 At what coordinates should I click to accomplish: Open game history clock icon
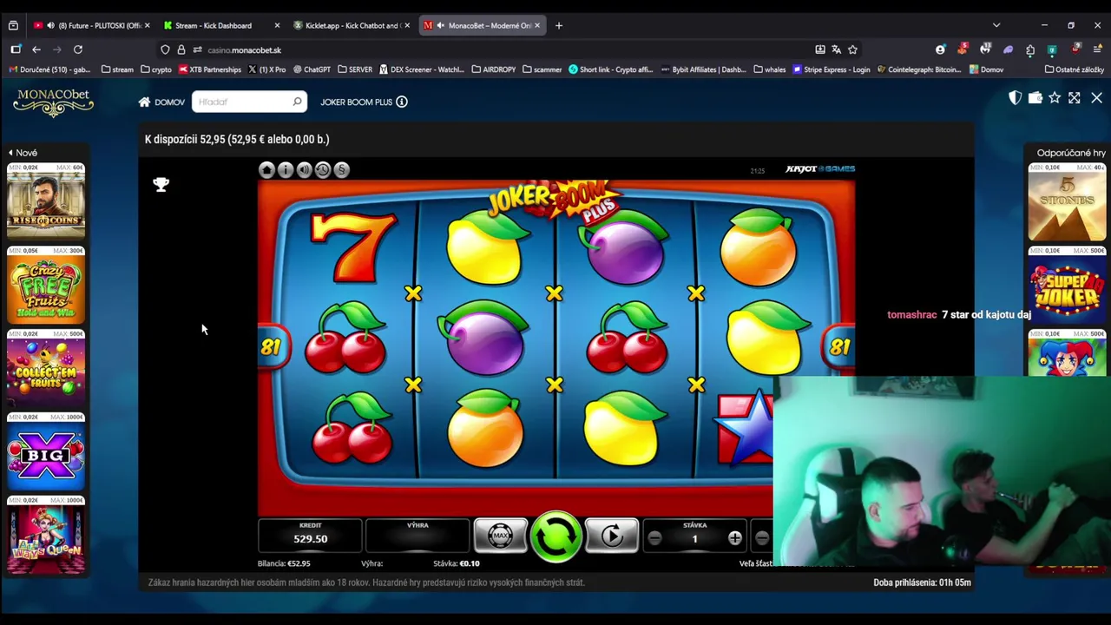click(323, 170)
